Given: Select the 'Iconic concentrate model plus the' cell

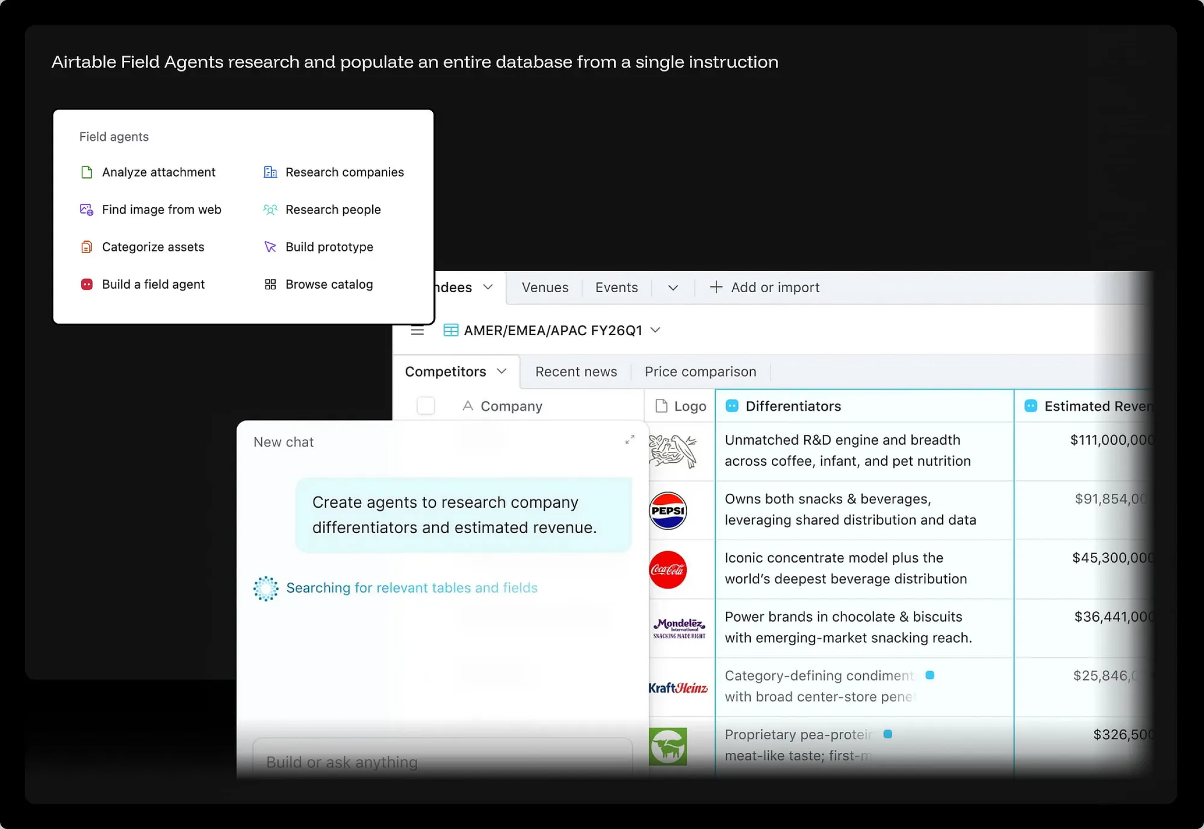Looking at the screenshot, I should click(864, 569).
